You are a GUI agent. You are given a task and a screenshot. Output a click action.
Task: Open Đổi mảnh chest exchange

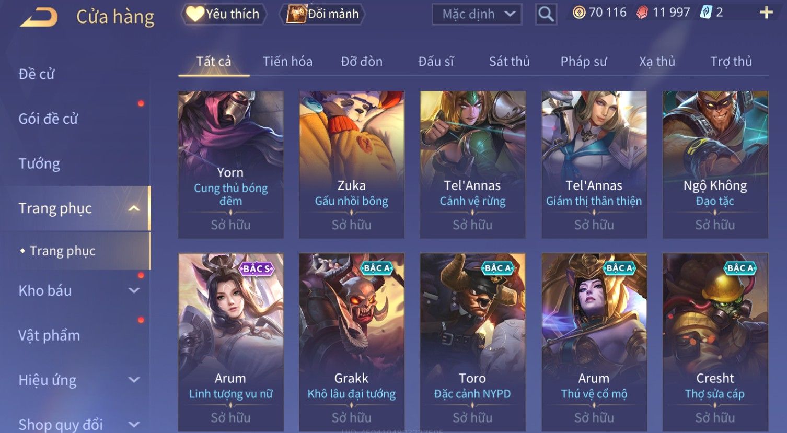tap(323, 14)
